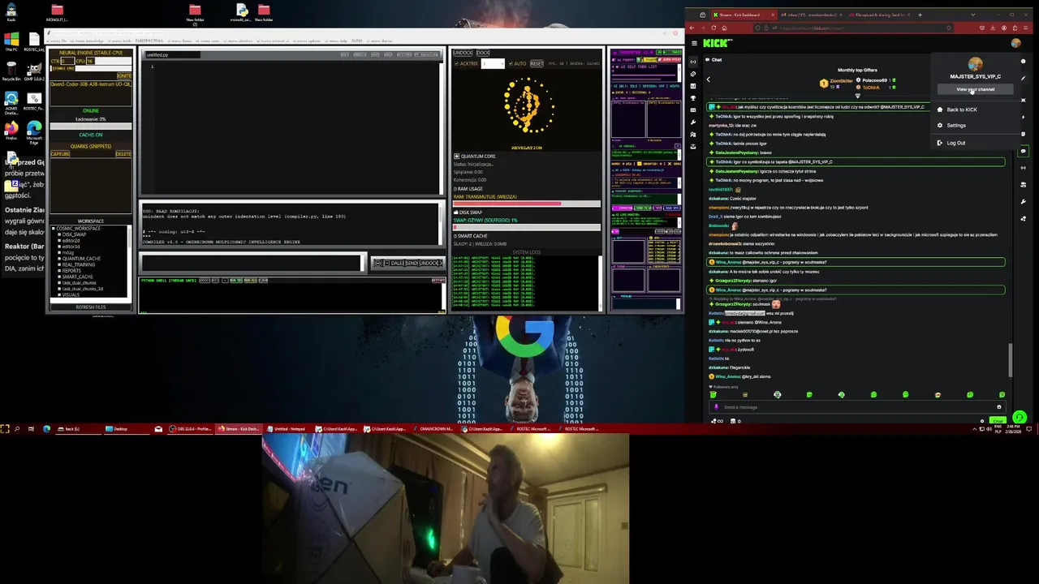
Task: Click the pencil edit icon in right sidebar
Action: [x=1023, y=78]
